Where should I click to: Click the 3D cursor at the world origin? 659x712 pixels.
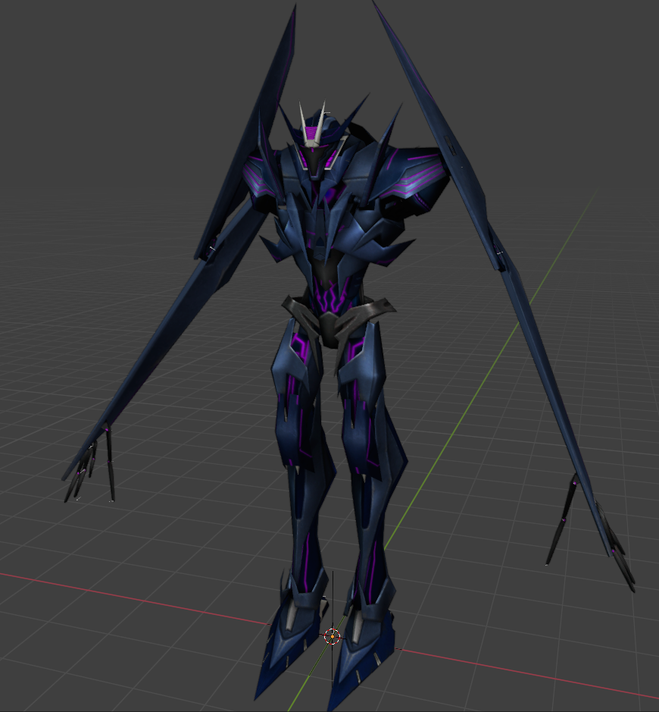[333, 637]
